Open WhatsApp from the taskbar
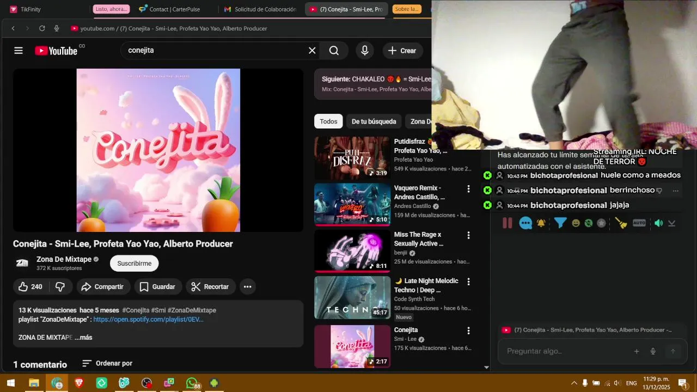The height and width of the screenshot is (392, 697). tap(192, 383)
